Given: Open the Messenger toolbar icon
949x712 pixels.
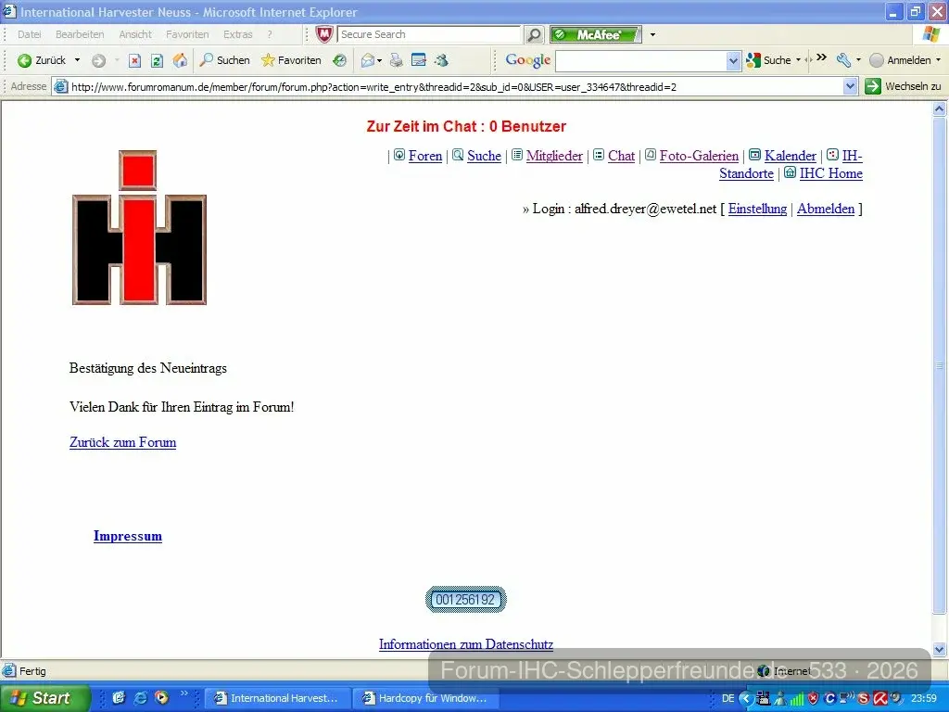Looking at the screenshot, I should (441, 60).
